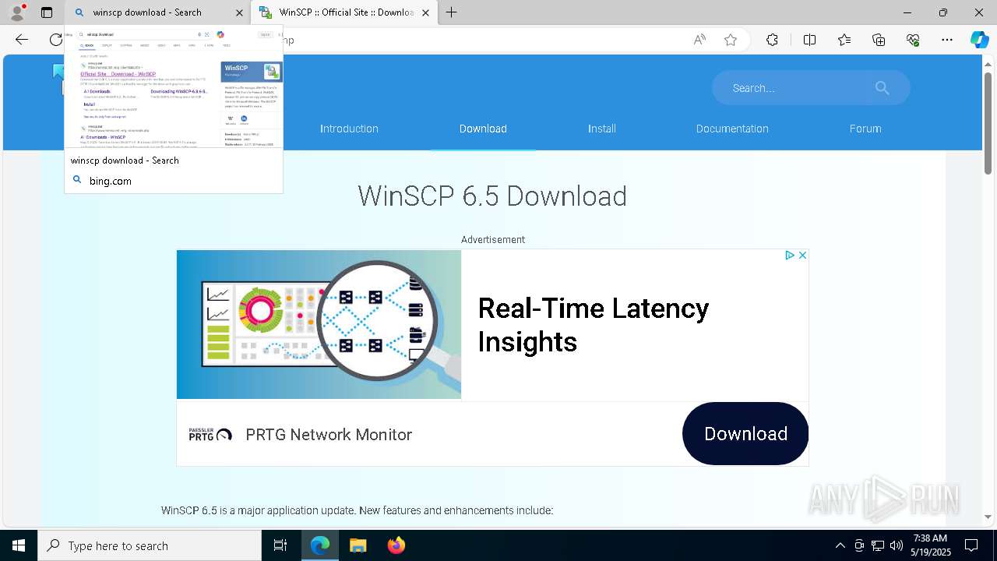
Task: Open the tab actions menu icon
Action: point(47,12)
